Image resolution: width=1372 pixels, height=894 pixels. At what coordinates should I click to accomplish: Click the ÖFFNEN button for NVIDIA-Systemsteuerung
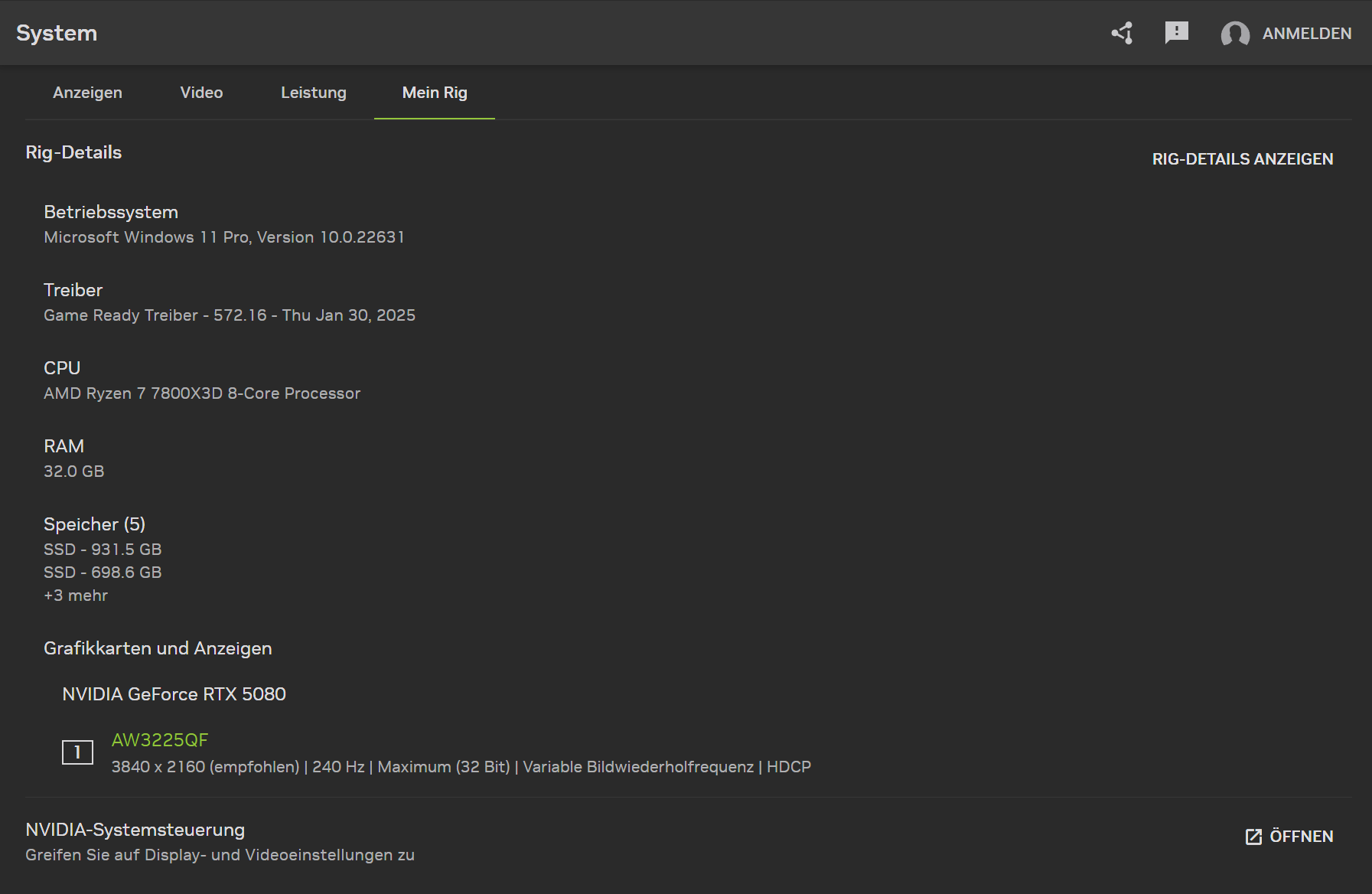(x=1289, y=837)
